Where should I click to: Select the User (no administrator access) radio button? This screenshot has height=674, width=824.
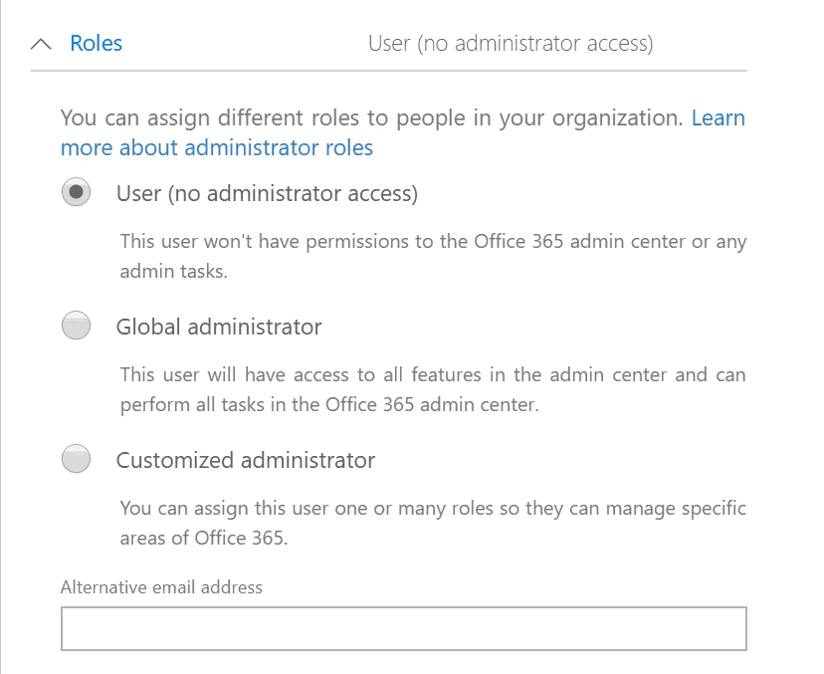pos(77,192)
